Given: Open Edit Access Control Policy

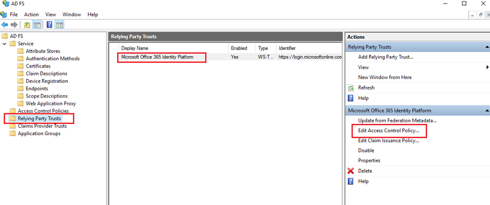Looking at the screenshot, I should [388, 131].
